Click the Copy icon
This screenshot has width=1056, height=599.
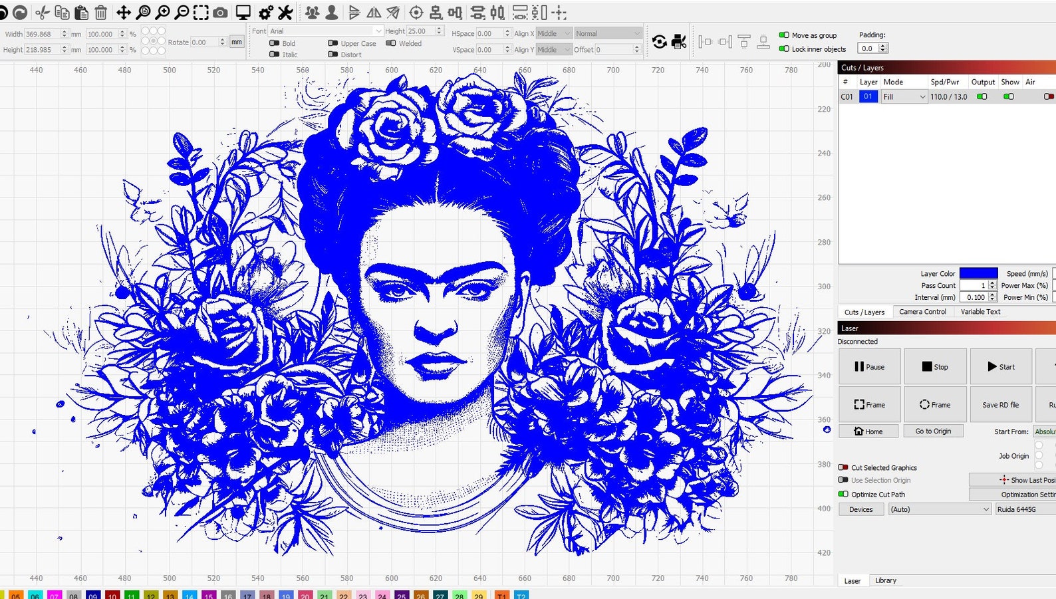(x=62, y=12)
